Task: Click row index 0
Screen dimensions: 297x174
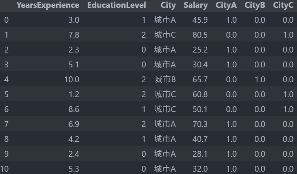Action: coord(6,20)
